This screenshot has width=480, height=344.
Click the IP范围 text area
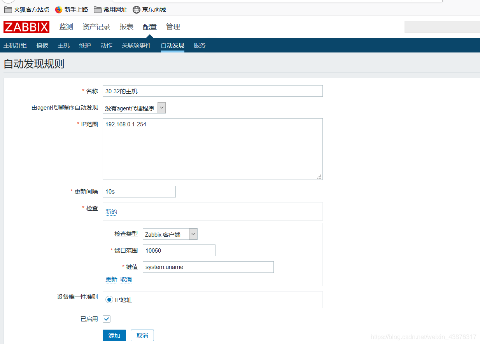pyautogui.click(x=213, y=149)
